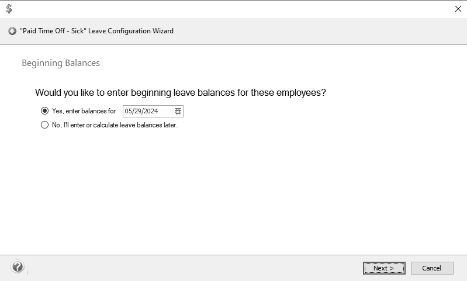Screen dimensions: 467x281
Task: Close the Leave Configuration Wizard window
Action: click(458, 9)
